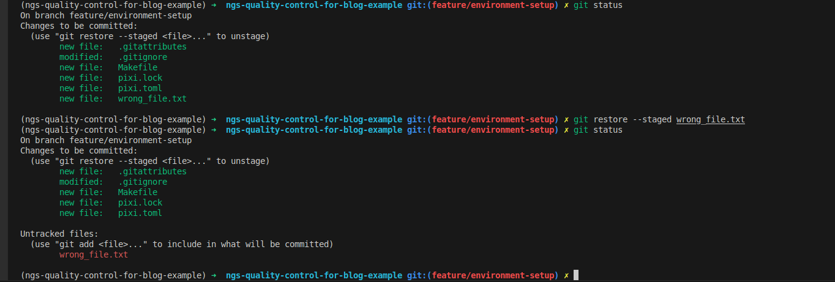Click .gitattributes in the second git status output

(152, 171)
